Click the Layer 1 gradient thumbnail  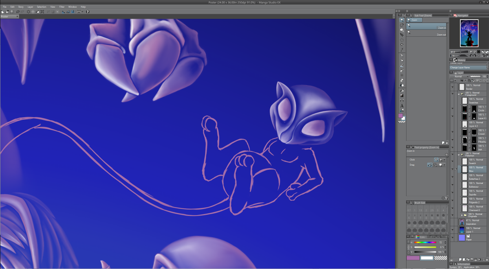click(x=462, y=230)
